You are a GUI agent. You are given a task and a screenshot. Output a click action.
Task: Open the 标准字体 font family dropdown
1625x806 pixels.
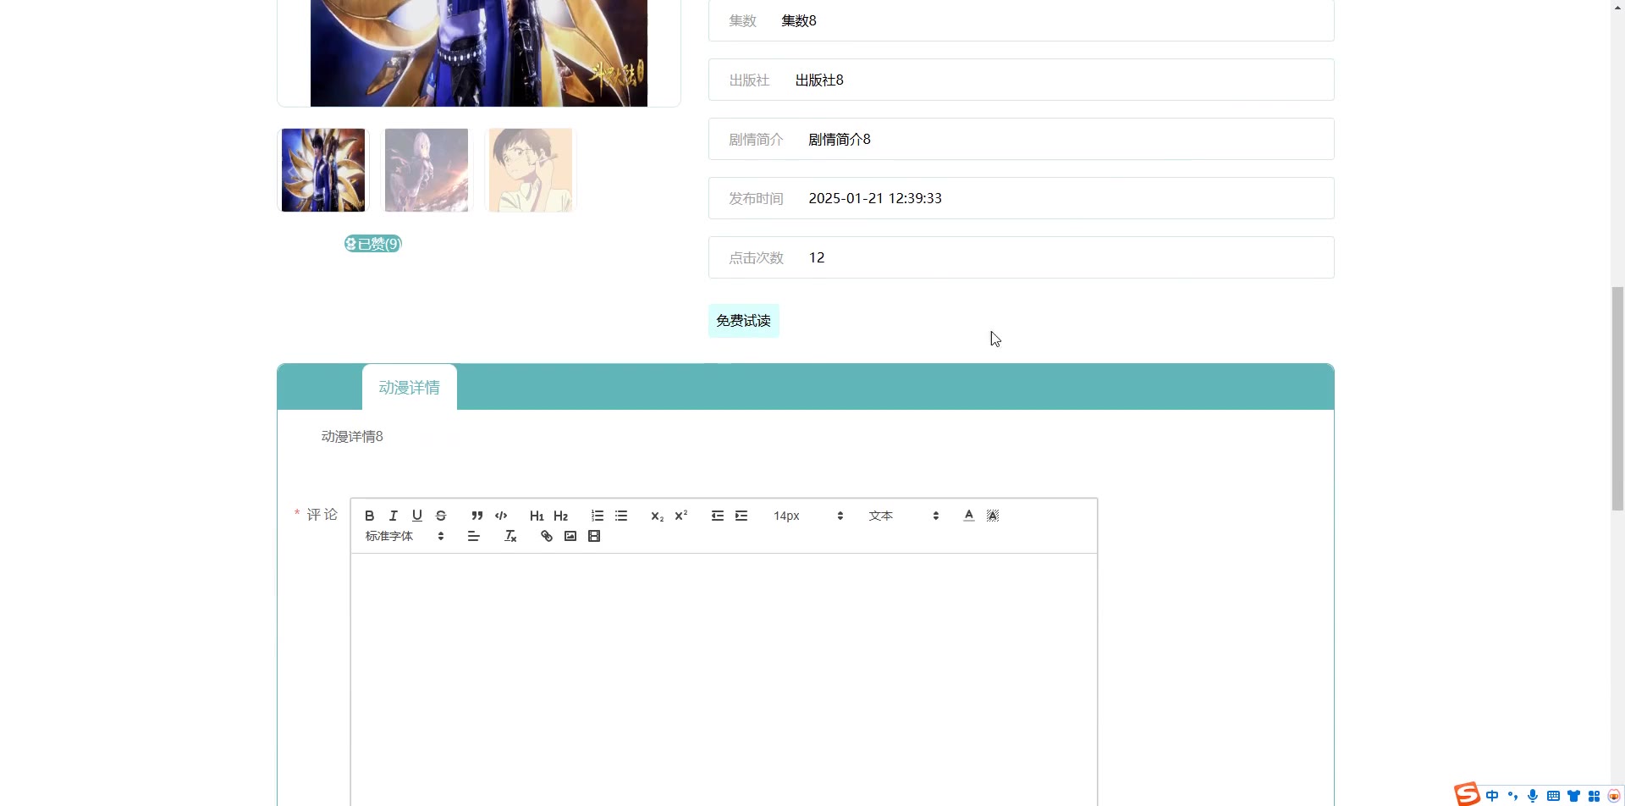click(405, 536)
